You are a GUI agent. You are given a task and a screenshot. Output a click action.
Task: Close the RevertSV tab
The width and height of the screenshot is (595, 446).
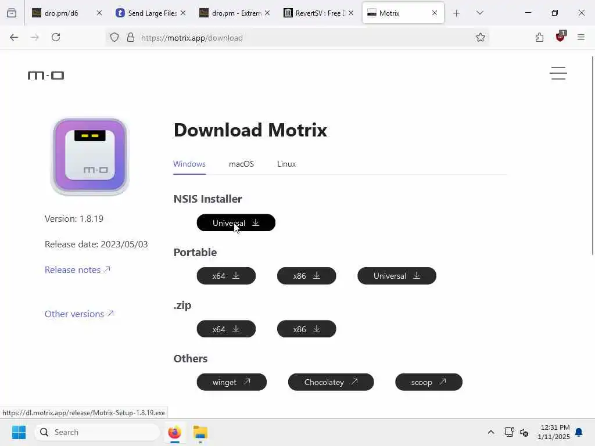tap(351, 13)
